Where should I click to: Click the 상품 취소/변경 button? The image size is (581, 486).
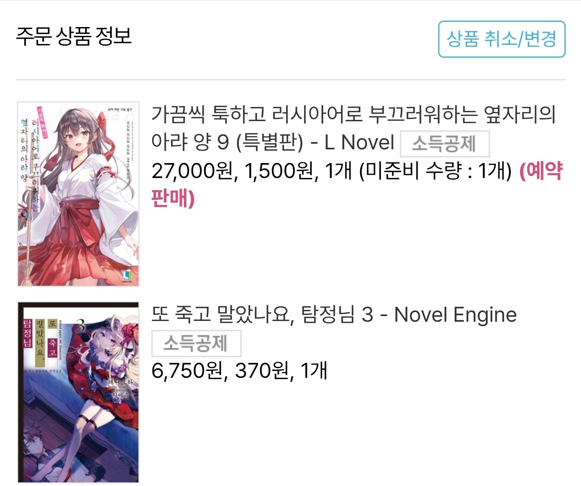[x=502, y=39]
